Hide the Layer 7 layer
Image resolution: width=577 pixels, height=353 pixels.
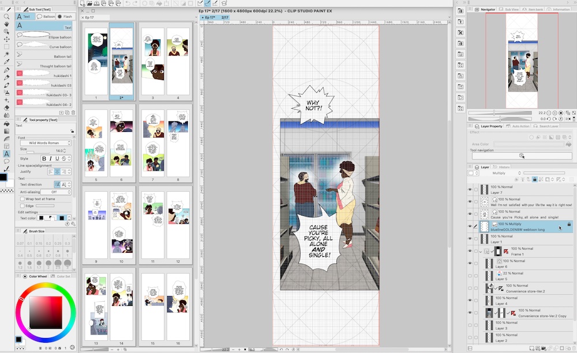(x=470, y=189)
